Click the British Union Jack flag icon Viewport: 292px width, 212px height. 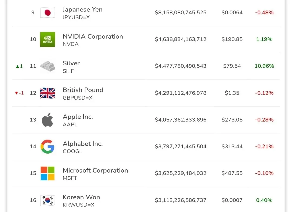[x=48, y=93]
